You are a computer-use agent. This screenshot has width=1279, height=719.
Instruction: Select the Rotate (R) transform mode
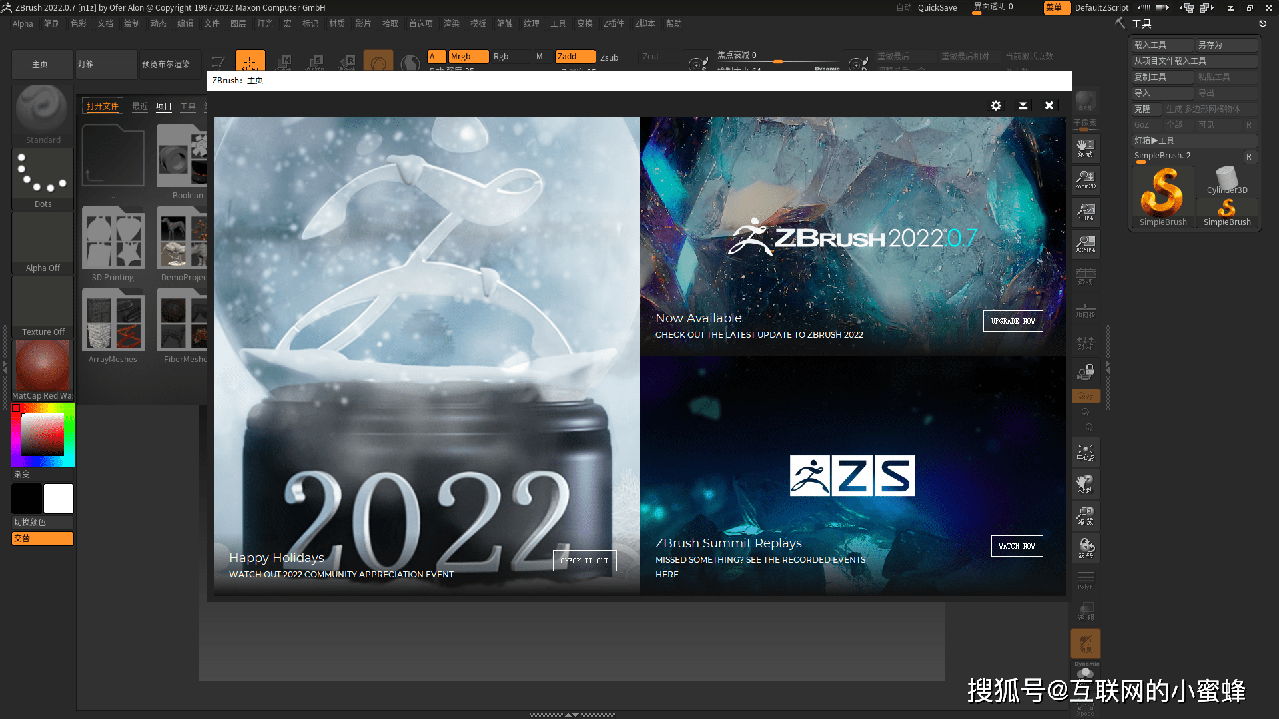(347, 61)
